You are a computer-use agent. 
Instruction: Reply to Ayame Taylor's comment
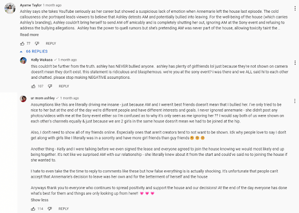point(51,44)
